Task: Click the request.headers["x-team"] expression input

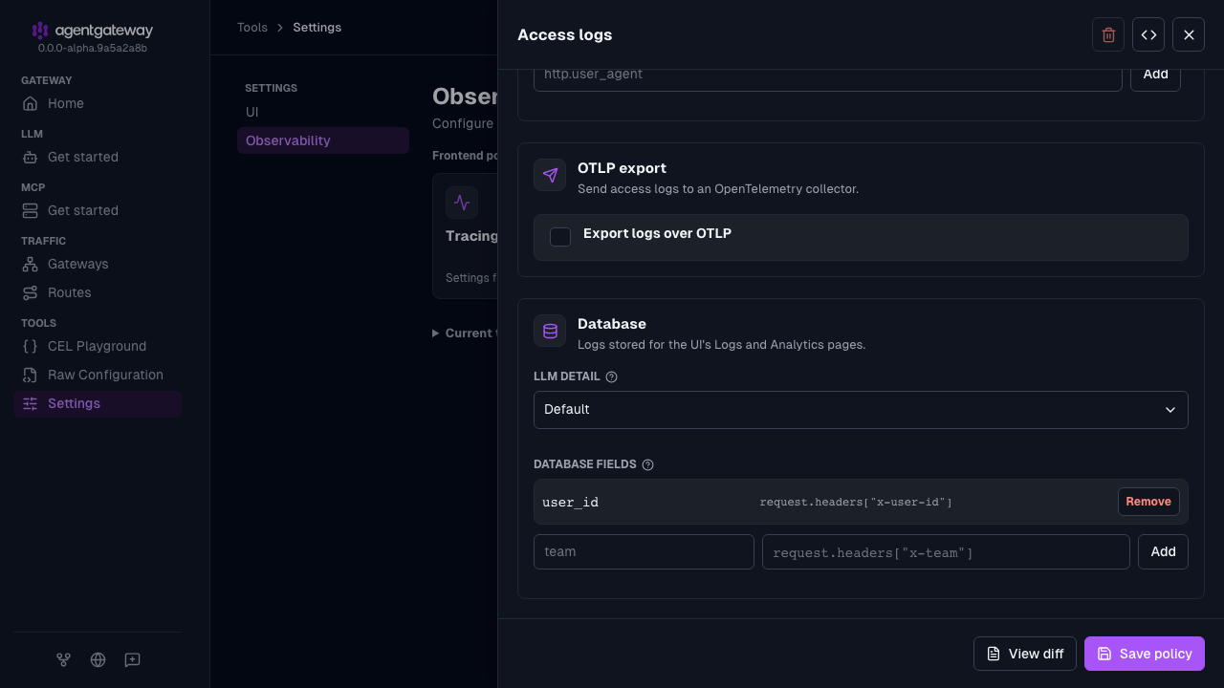Action: coord(946,551)
